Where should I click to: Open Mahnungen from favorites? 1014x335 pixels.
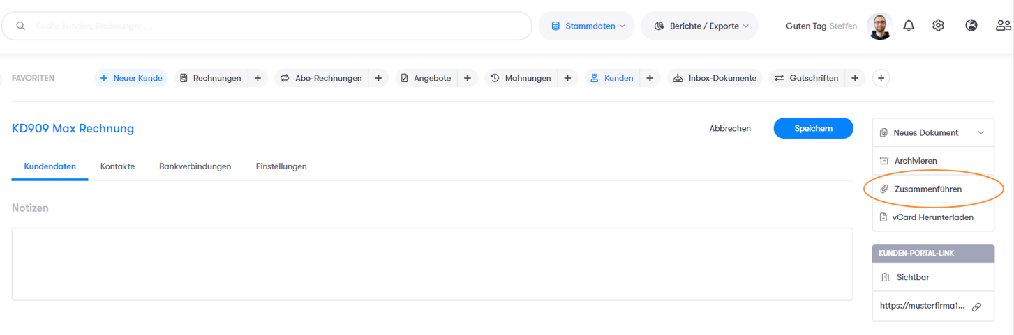click(521, 78)
